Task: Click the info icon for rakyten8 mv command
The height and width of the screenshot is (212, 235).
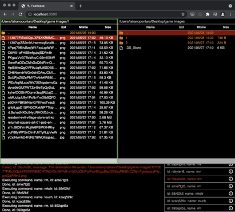Action: pos(230,171)
